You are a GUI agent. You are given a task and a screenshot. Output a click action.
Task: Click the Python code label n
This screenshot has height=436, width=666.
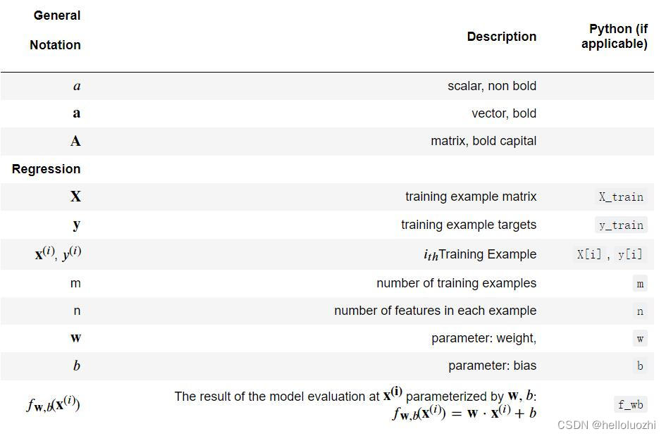tap(640, 311)
